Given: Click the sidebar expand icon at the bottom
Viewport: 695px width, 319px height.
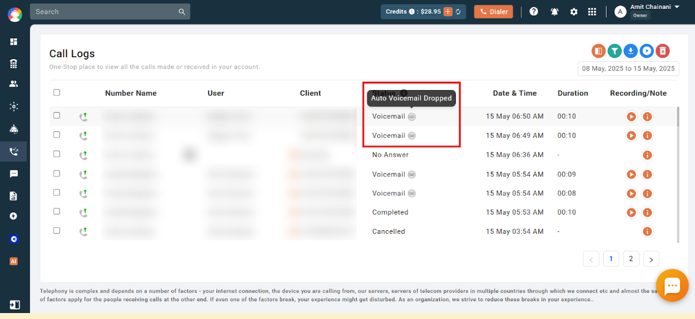Looking at the screenshot, I should [x=14, y=305].
